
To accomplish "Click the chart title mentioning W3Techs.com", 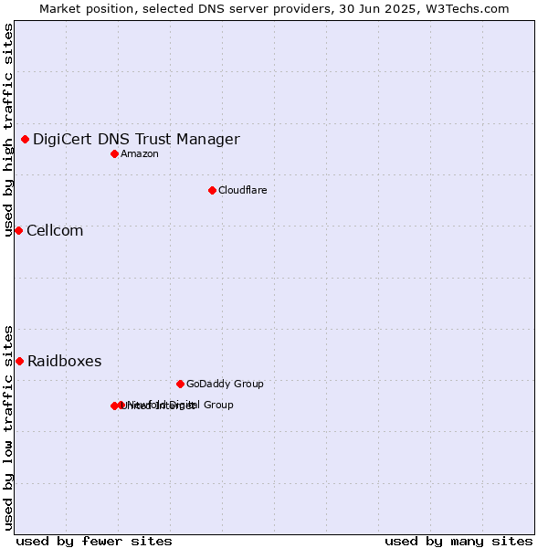I will [274, 9].
